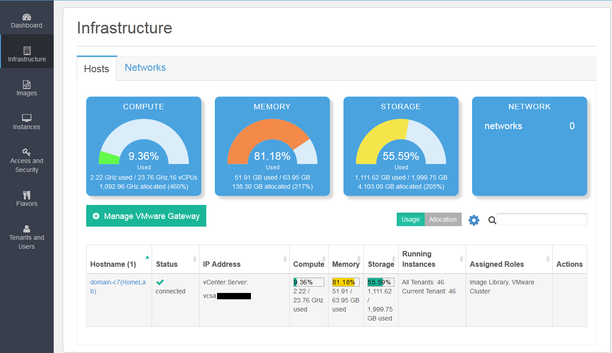612x353 pixels.
Task: Sort table by Hostname column arrow
Action: click(x=147, y=257)
